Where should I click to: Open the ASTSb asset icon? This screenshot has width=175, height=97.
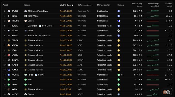(x=9, y=45)
